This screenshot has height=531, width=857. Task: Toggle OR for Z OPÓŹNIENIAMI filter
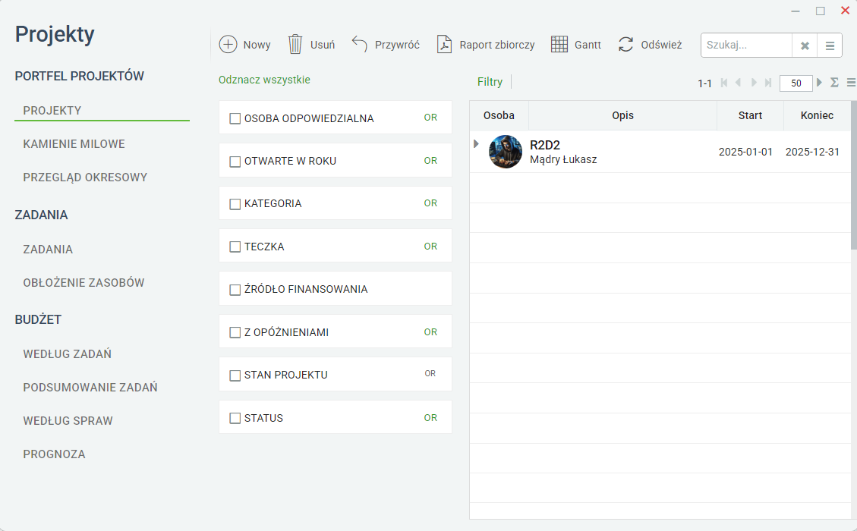click(x=430, y=332)
